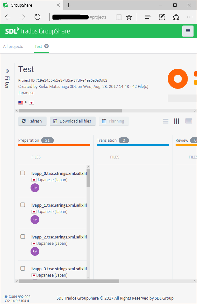Select checkbox for lvapp_0.trsc.strings.xml file

point(23,173)
